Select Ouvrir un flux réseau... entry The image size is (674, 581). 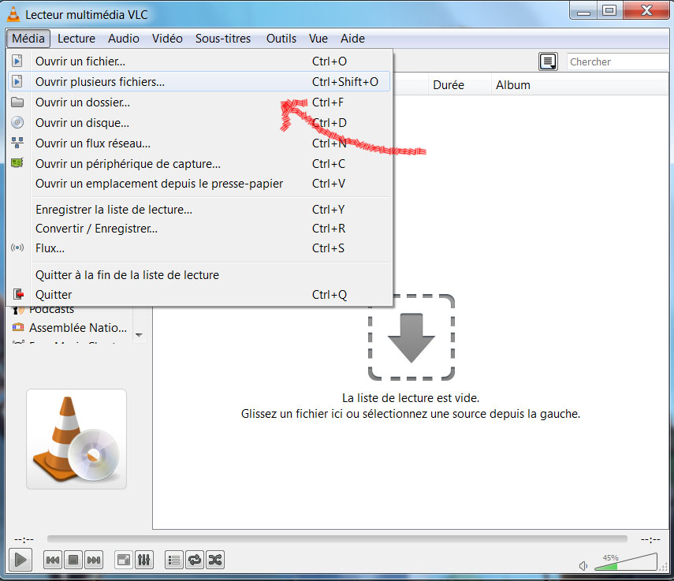[x=199, y=143]
